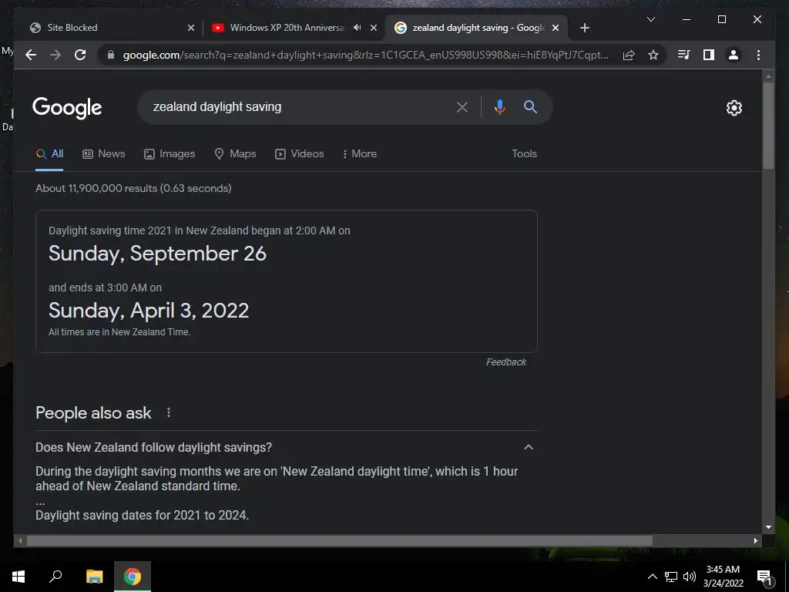
Task: Share this page from the address bar
Action: [x=629, y=55]
